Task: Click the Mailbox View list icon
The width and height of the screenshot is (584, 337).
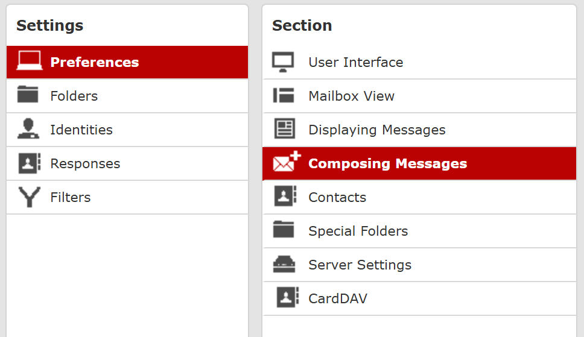Action: (x=284, y=95)
